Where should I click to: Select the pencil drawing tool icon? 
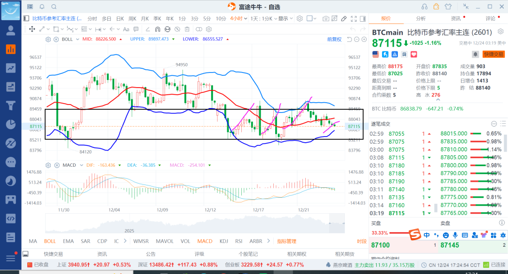pos(344,18)
